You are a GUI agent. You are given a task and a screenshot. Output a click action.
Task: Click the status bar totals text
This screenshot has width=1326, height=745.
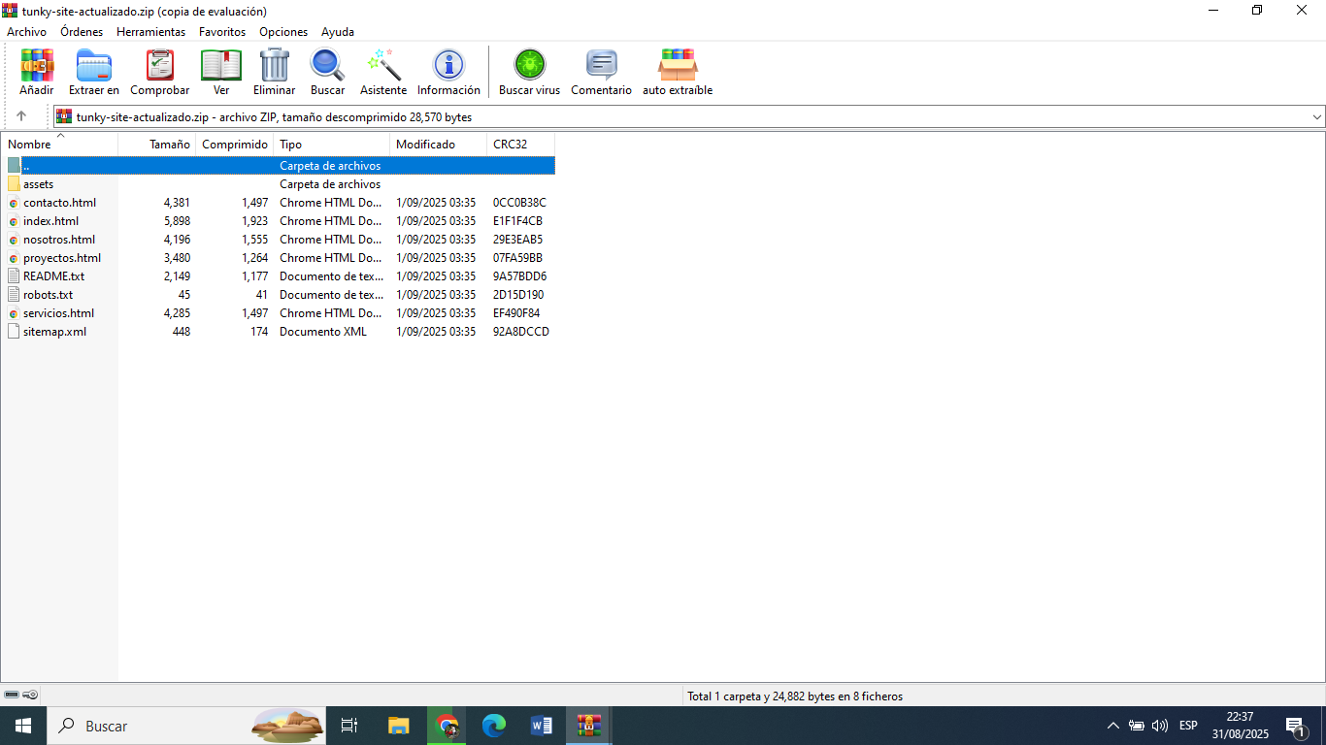(795, 696)
